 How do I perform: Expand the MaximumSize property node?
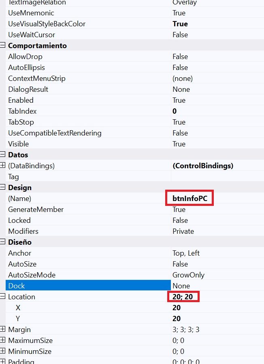point(3,341)
